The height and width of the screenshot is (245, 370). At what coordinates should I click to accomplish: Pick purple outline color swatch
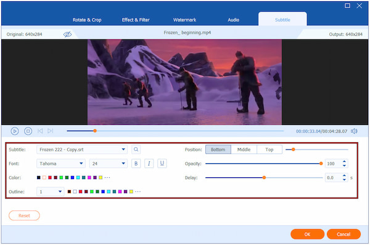tap(126, 192)
